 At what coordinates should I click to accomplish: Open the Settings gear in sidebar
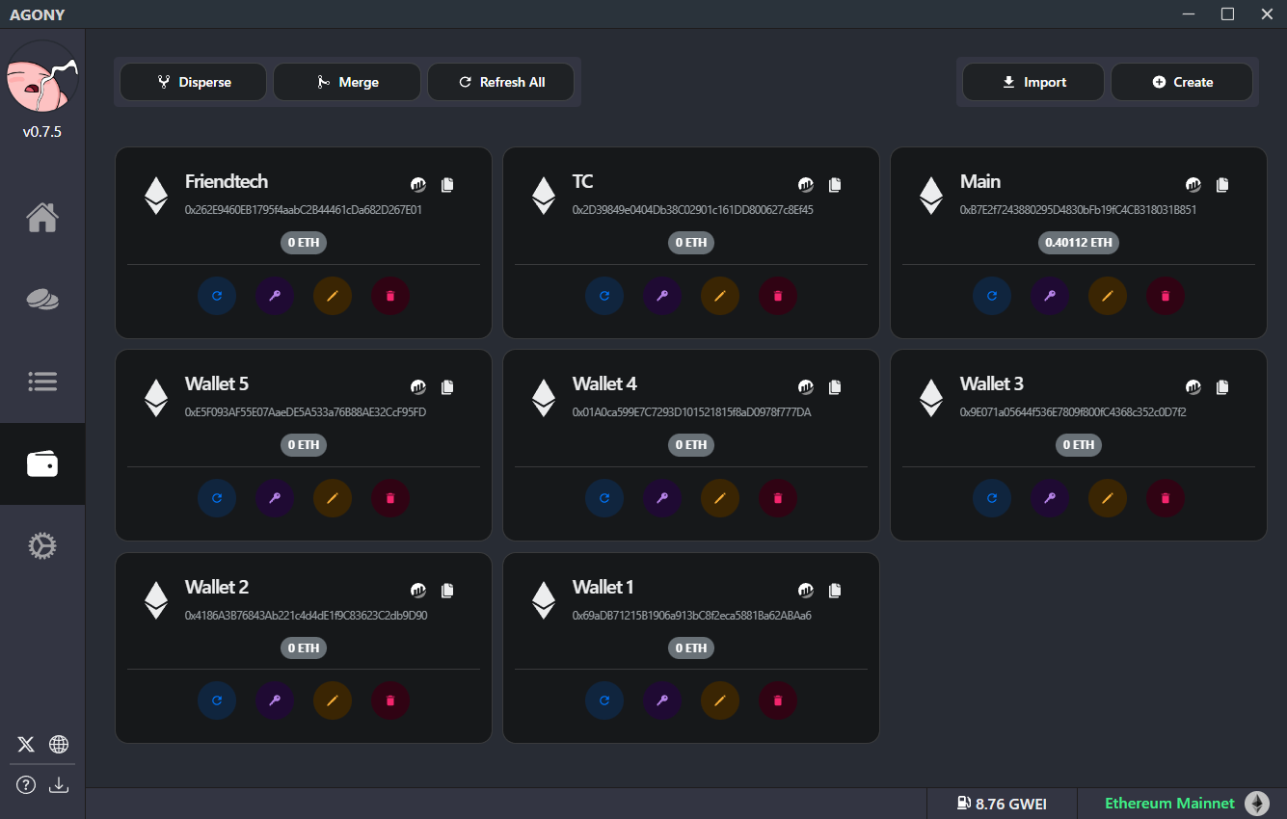42,546
